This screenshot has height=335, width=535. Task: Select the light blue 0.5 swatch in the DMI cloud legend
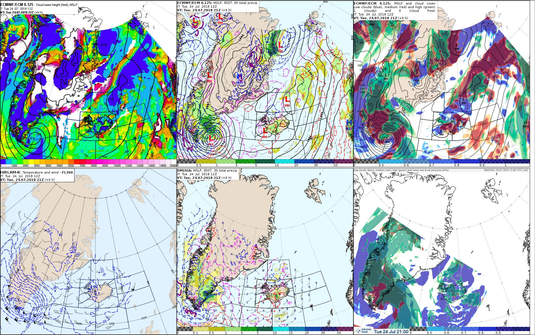coord(435,329)
